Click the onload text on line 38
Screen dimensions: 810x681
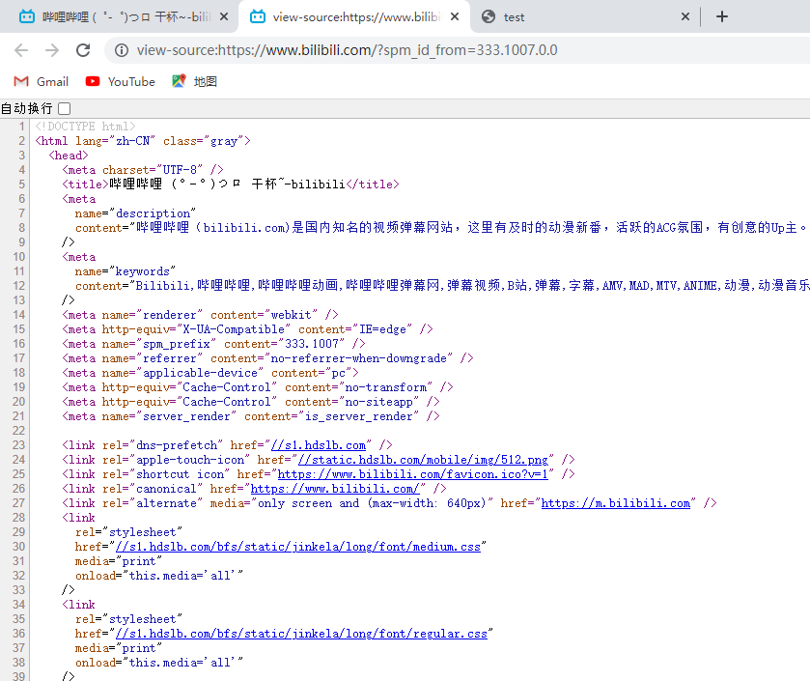coord(159,663)
